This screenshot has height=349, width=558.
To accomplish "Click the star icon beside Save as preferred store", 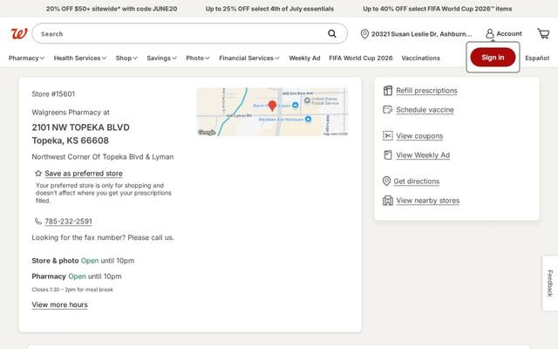I will click(38, 174).
